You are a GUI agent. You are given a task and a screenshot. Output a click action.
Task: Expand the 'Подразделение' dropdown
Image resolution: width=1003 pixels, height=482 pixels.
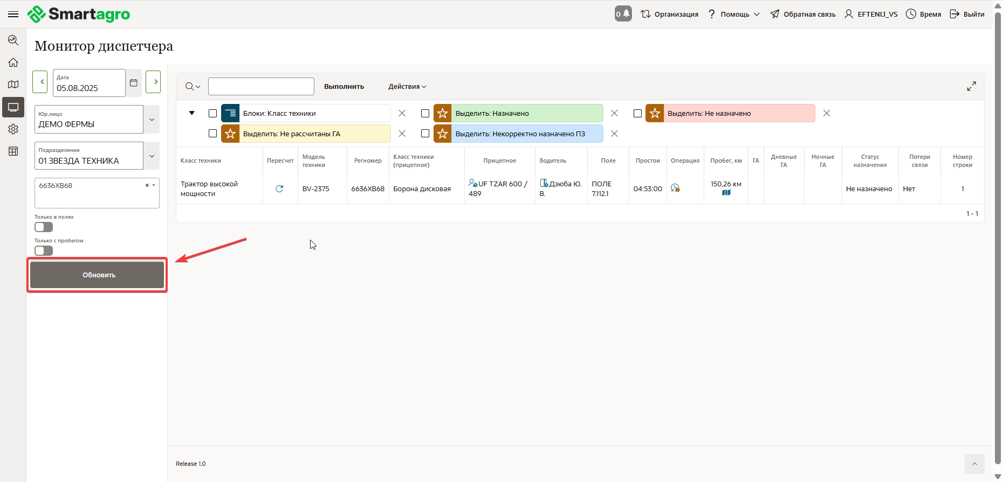click(152, 156)
